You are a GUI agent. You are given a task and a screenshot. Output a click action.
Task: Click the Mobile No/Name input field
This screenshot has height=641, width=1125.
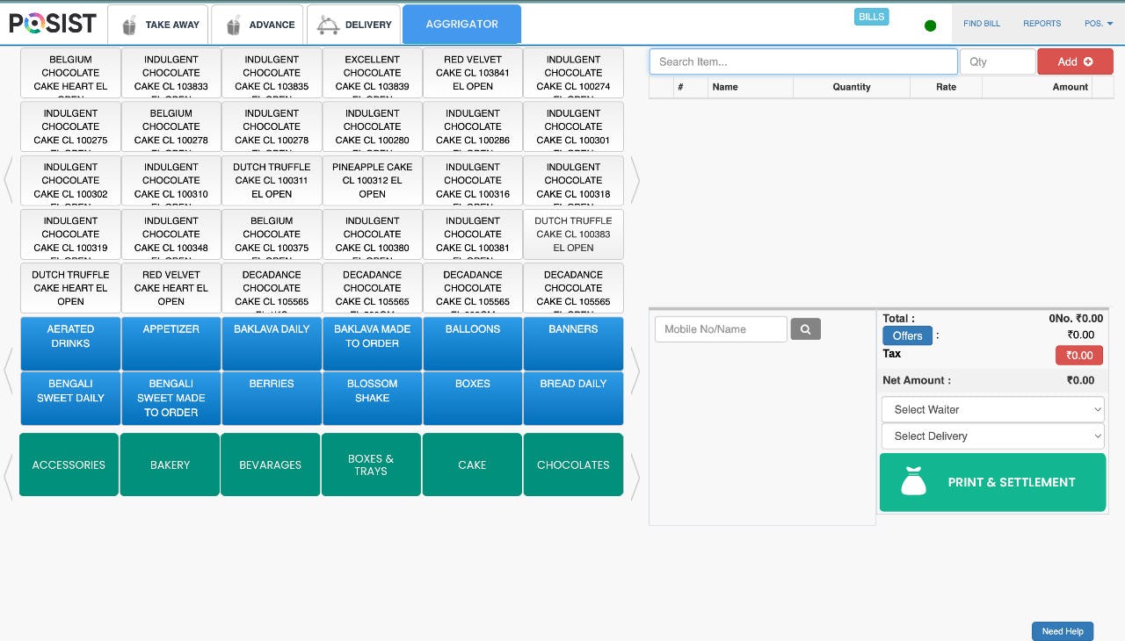[x=721, y=329]
